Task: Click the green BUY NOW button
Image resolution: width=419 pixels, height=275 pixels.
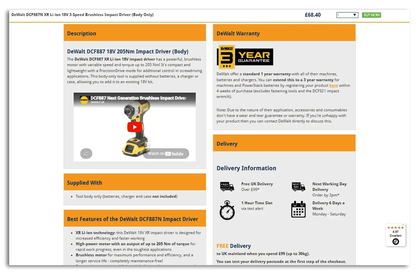Action: [372, 15]
